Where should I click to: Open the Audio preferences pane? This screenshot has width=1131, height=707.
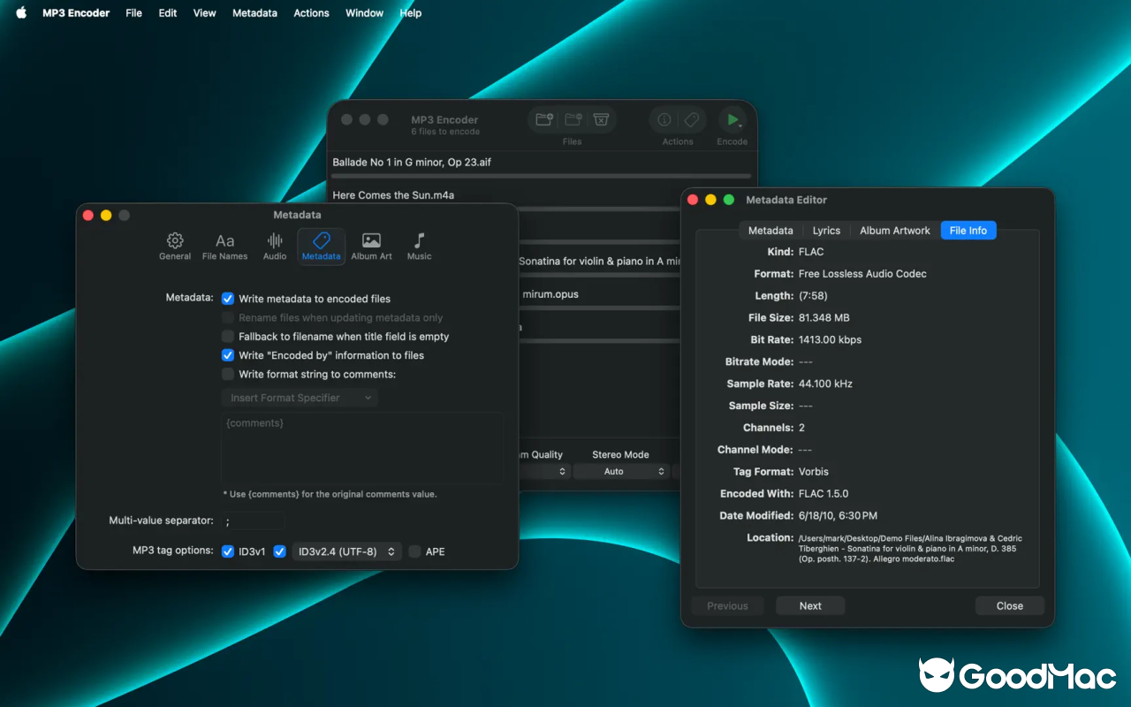[275, 247]
